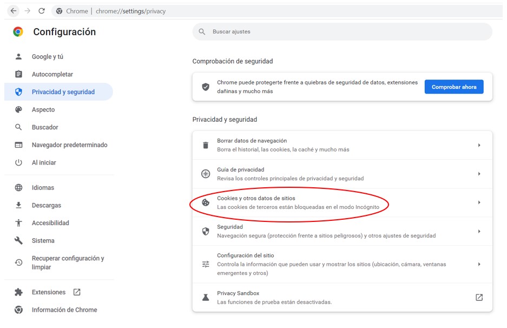Click the shield icon for Privacidad y seguridad
This screenshot has height=328, width=507.
[x=18, y=92]
